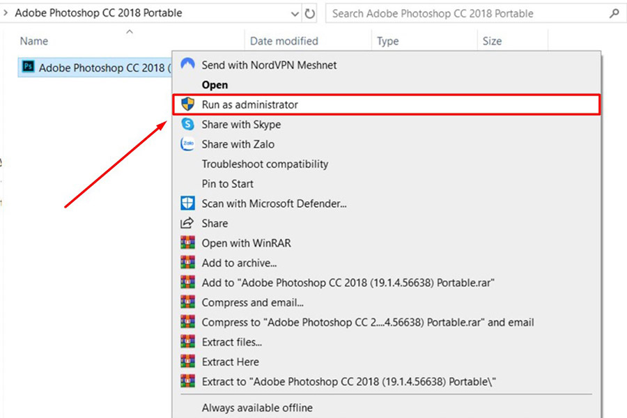
Task: Select Open with WinRAR
Action: click(x=386, y=243)
